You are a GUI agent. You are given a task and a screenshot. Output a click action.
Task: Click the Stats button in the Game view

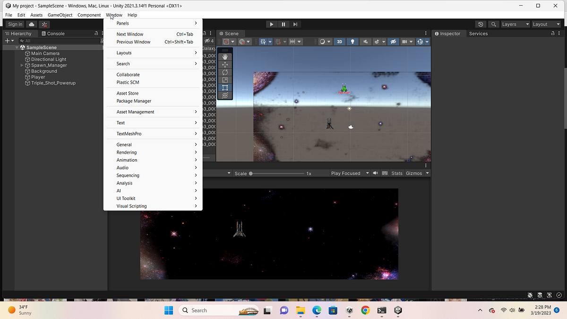[396, 173]
